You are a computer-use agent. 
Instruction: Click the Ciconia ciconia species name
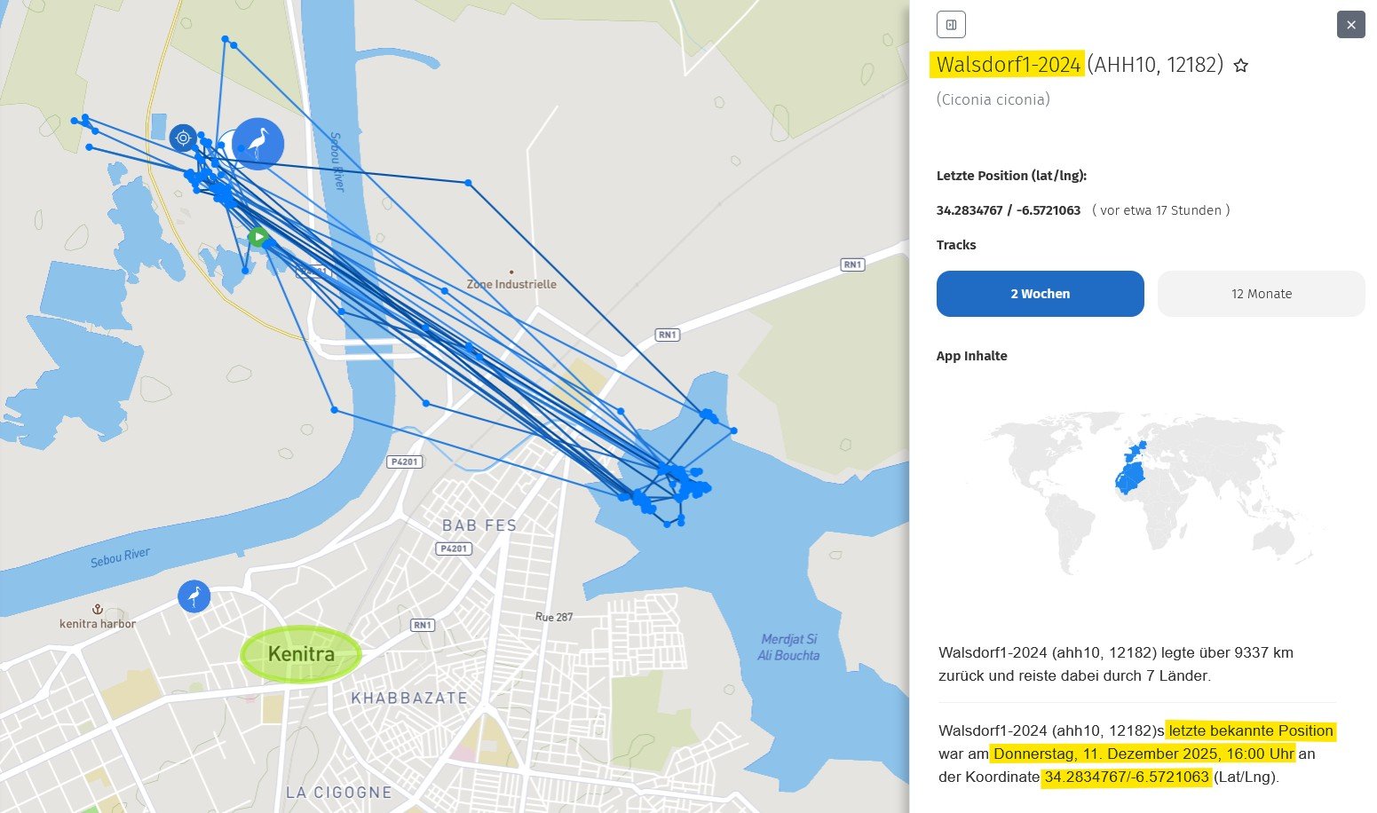(x=993, y=99)
